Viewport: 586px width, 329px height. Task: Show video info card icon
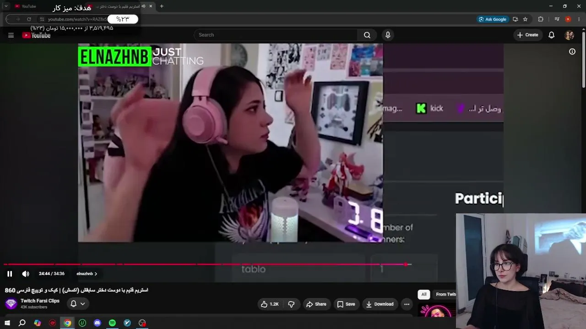pos(572,52)
